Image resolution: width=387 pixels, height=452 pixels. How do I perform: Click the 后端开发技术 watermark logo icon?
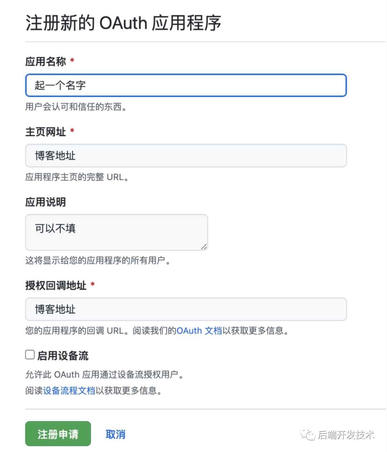(x=309, y=435)
